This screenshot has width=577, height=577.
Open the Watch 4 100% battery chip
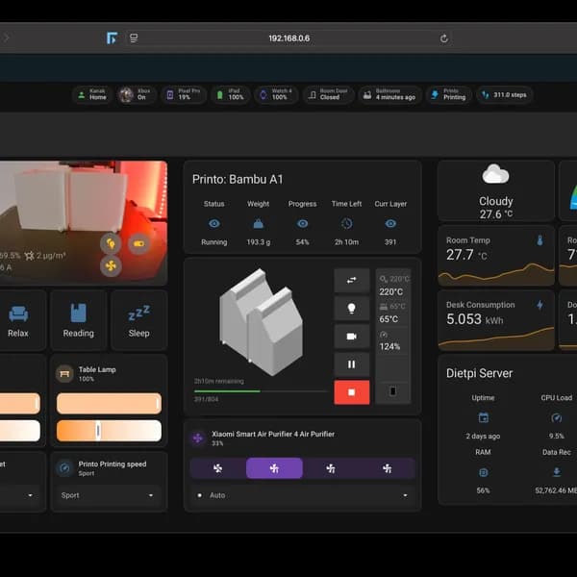click(x=276, y=94)
